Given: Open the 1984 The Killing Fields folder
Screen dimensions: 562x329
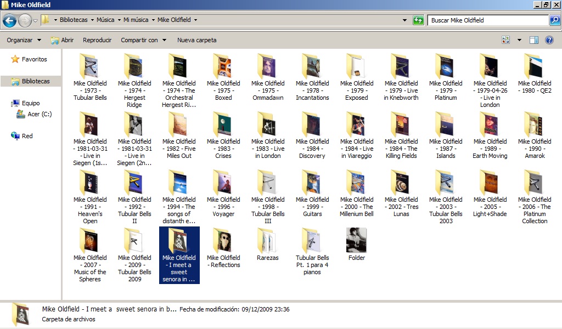Looking at the screenshot, I should pyautogui.click(x=401, y=135).
